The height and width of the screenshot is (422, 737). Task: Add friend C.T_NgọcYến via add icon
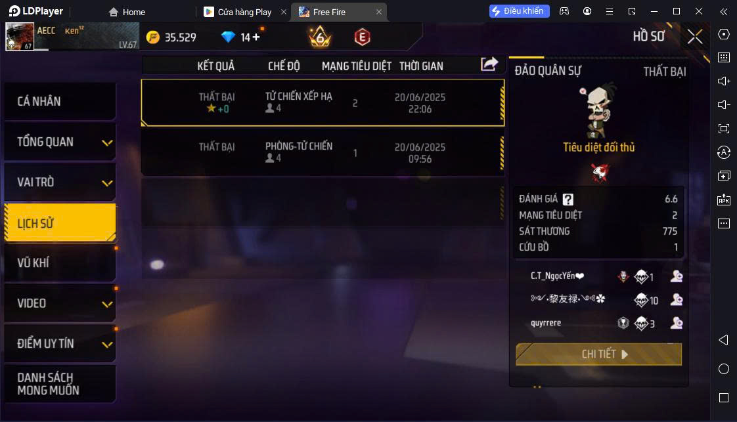(677, 276)
